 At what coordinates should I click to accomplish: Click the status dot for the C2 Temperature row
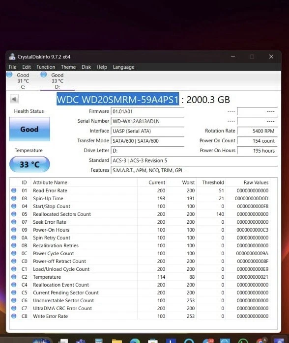coord(14,277)
